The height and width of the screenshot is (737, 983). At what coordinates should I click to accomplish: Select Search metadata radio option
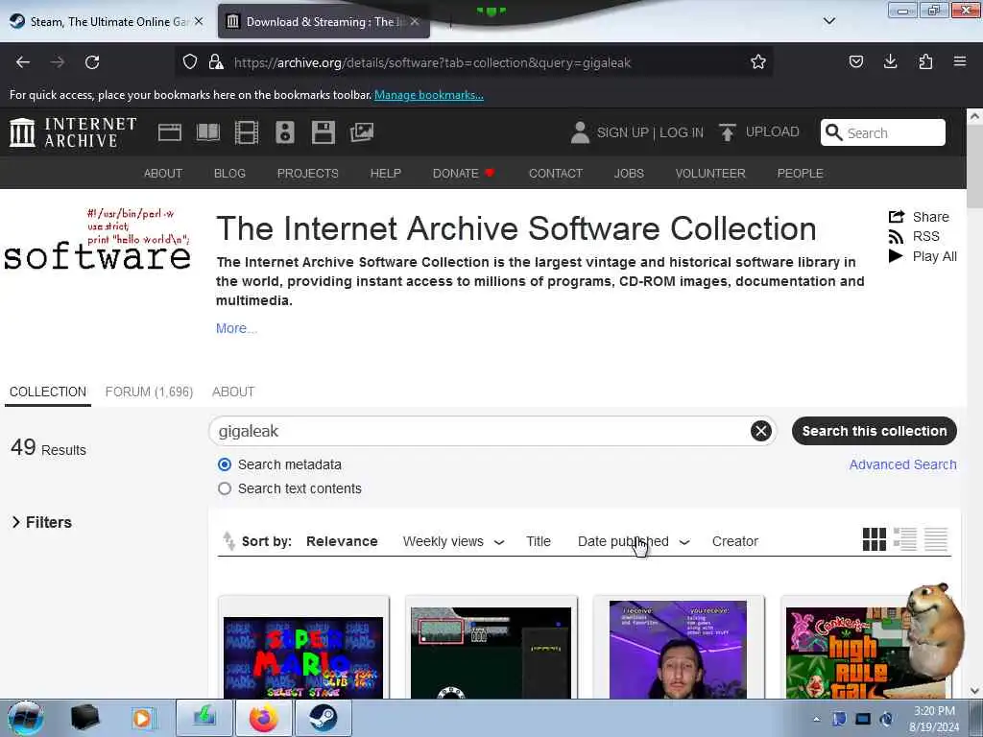[225, 464]
